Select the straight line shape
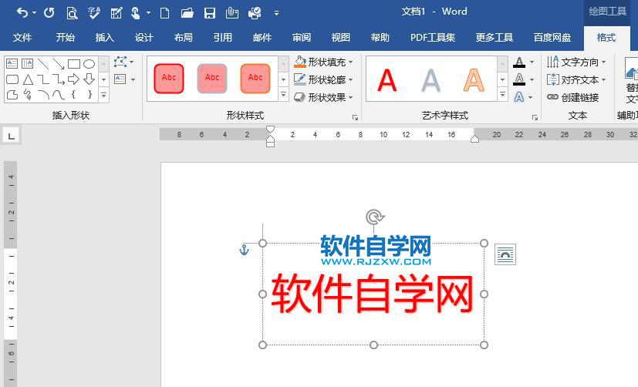638x387 pixels. [x=42, y=64]
